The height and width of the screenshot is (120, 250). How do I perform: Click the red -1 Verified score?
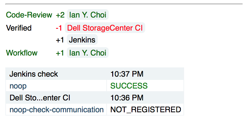(59, 28)
